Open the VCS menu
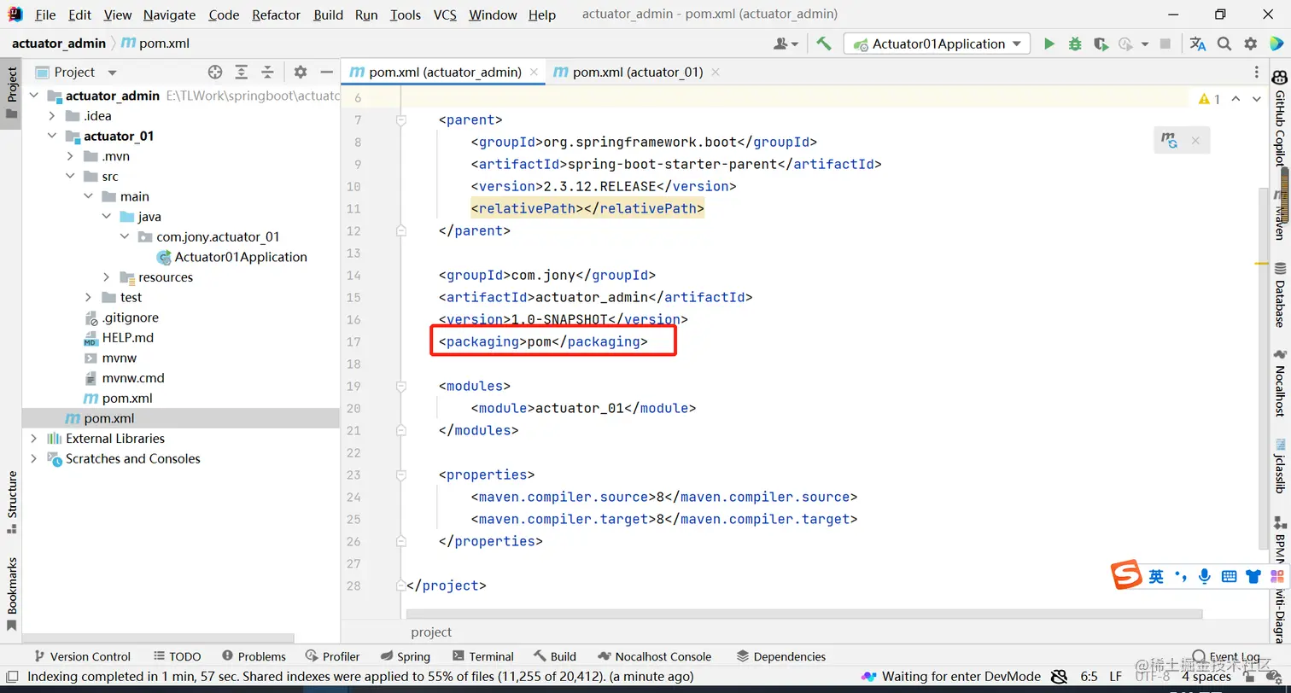Viewport: 1291px width, 693px height. click(445, 15)
